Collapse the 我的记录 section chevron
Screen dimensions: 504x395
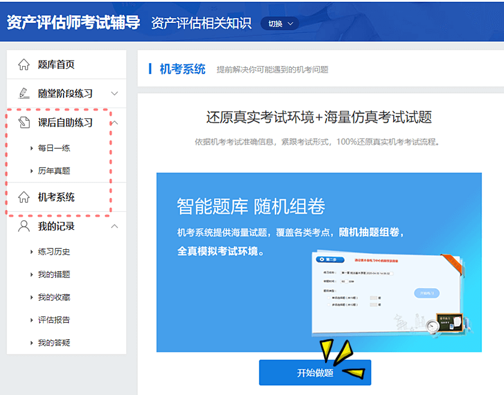[113, 226]
